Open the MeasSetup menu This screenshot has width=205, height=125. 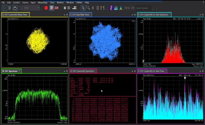pos(43,3)
